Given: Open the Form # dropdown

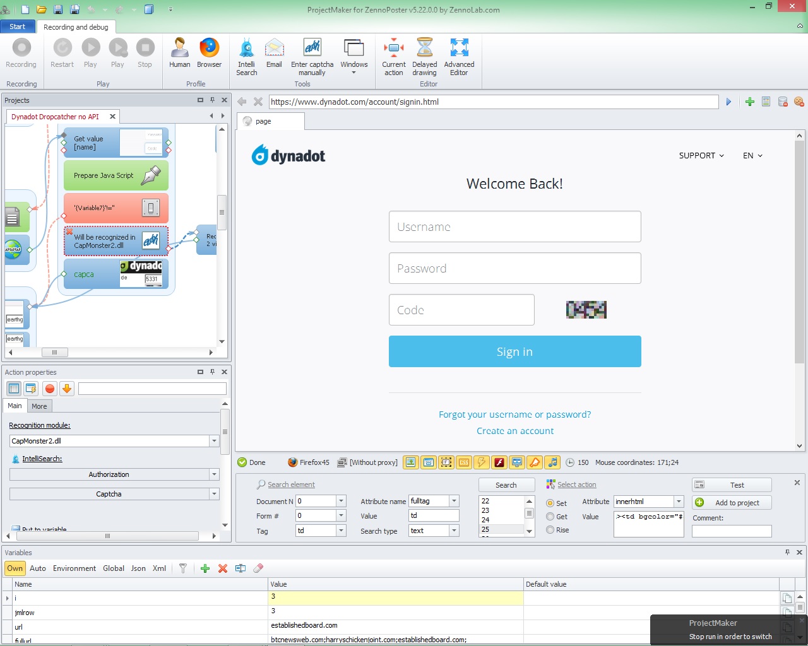Looking at the screenshot, I should (x=341, y=515).
